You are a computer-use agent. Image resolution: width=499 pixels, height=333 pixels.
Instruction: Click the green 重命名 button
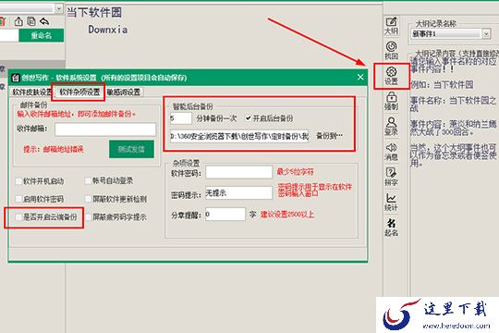[42, 35]
